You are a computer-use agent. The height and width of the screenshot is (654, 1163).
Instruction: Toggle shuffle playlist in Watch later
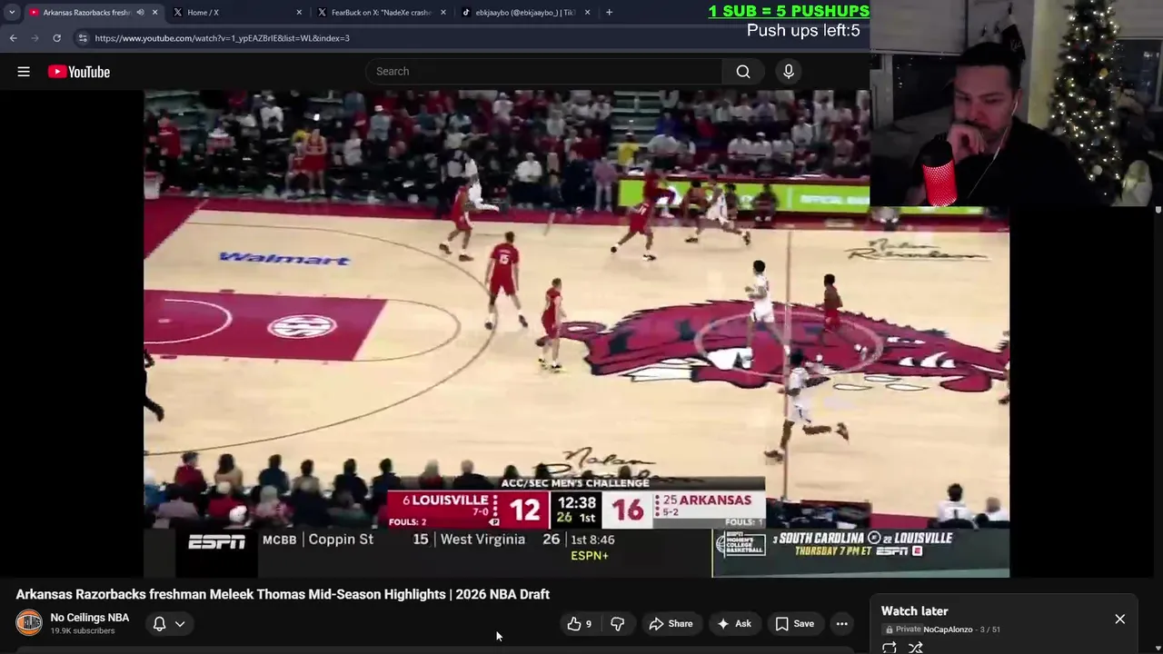click(x=916, y=648)
